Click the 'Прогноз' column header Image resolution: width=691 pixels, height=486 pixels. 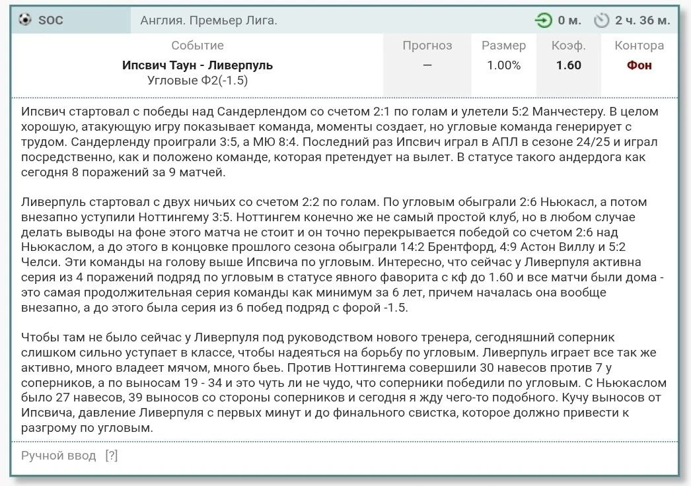[427, 46]
